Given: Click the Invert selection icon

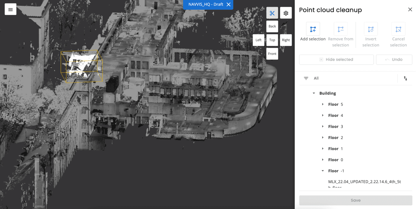Looking at the screenshot, I should tap(371, 29).
